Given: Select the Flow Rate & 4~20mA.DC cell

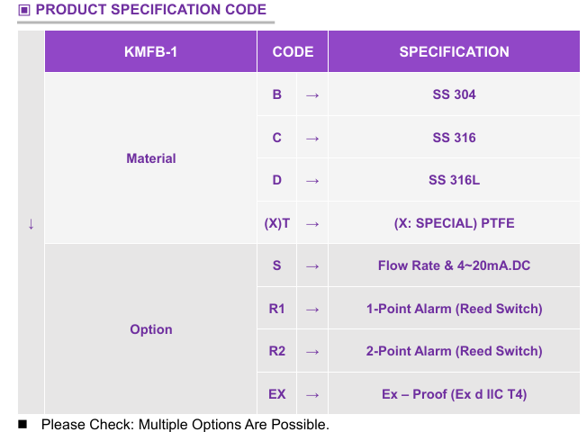Looking at the screenshot, I should point(454,265).
